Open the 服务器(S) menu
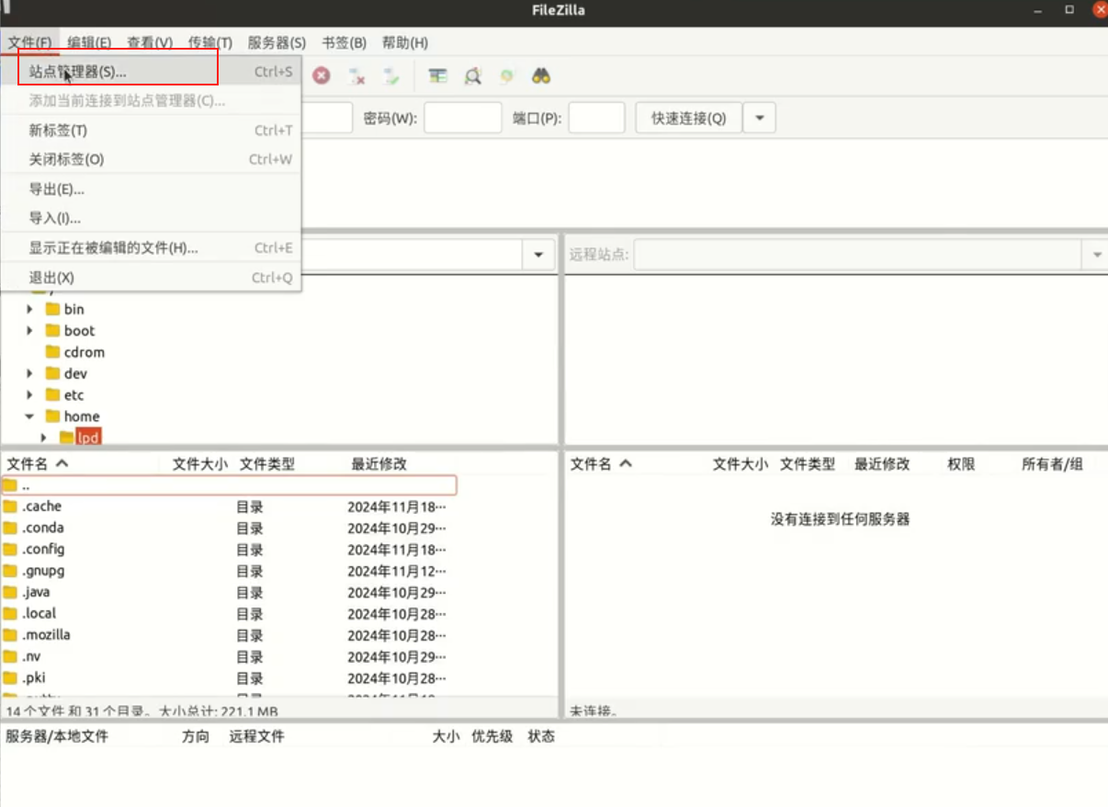Screen dimensions: 1108x807 coord(277,42)
